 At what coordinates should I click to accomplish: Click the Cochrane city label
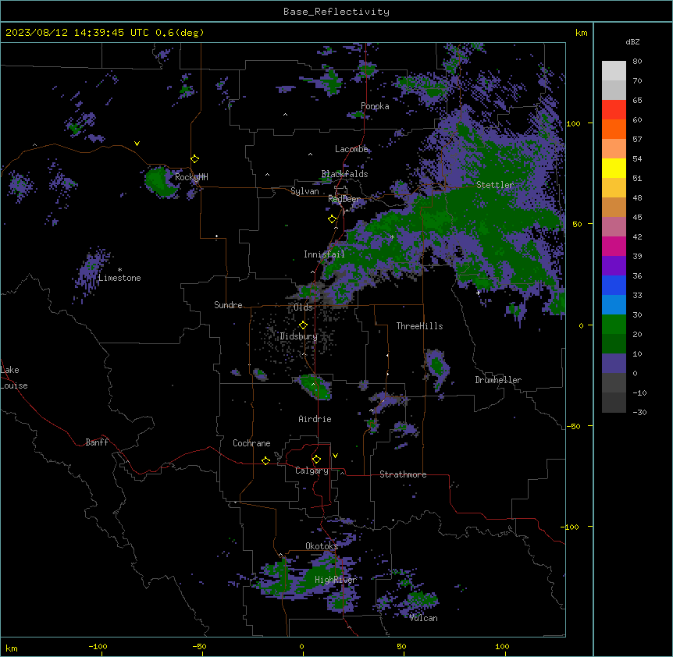251,443
